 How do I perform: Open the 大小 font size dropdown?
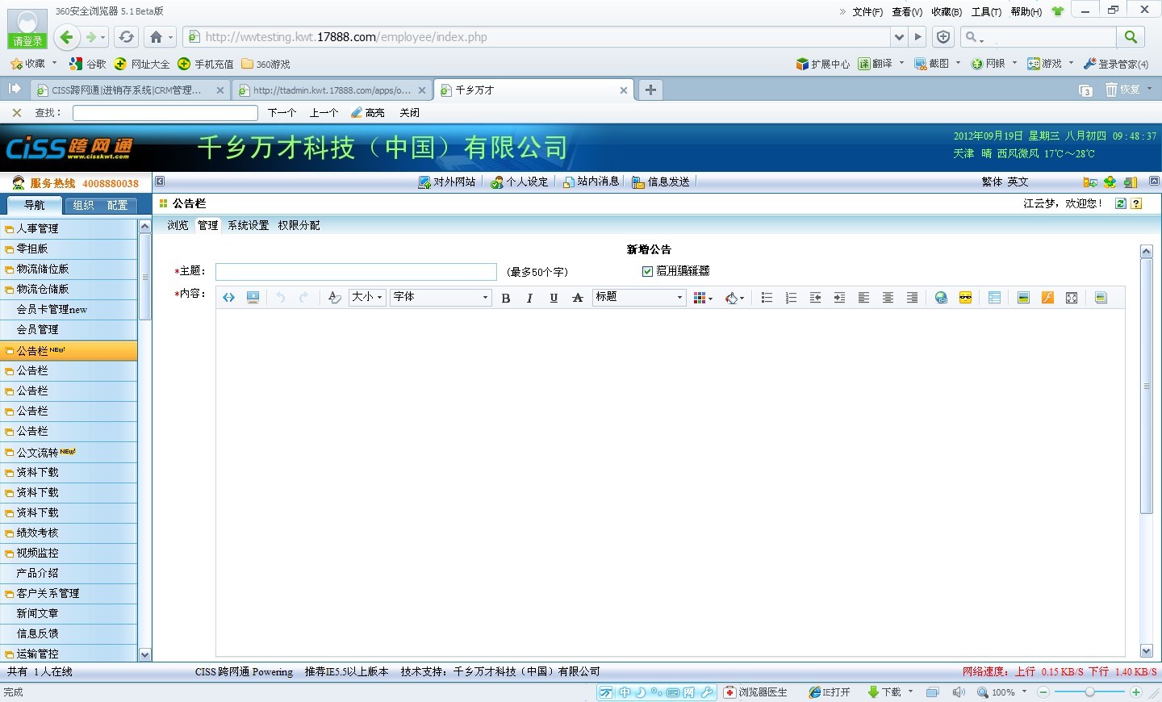pyautogui.click(x=367, y=297)
